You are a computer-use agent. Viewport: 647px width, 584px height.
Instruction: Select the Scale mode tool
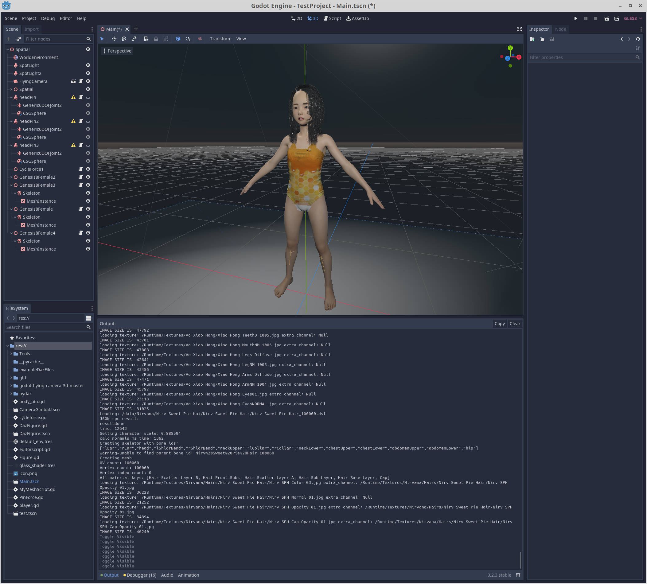[134, 39]
